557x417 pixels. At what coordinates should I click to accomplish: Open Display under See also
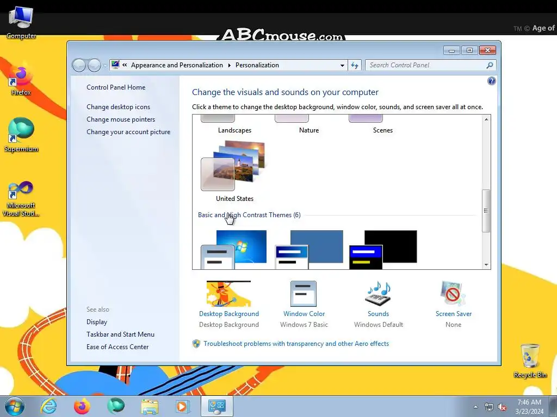tap(97, 322)
